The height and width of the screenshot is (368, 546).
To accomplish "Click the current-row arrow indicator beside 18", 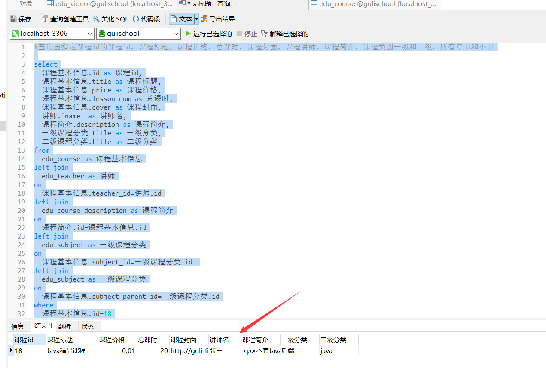I will (x=11, y=350).
